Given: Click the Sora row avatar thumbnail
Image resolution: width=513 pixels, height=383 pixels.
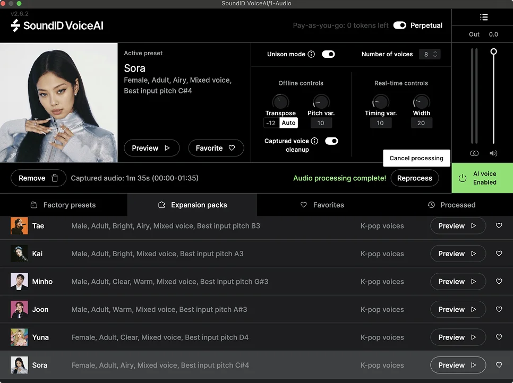Looking at the screenshot, I should [19, 365].
